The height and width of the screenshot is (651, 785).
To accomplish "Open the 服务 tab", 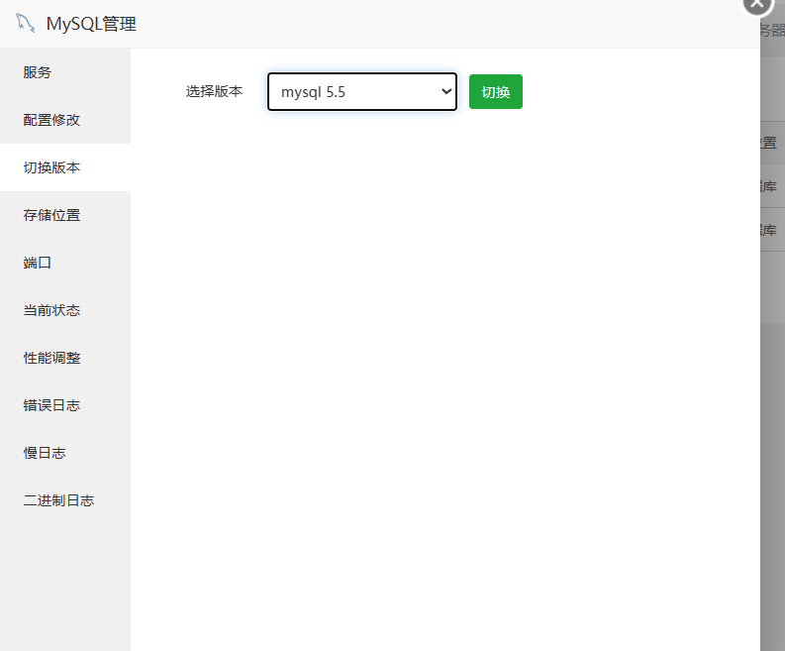I will (x=65, y=72).
